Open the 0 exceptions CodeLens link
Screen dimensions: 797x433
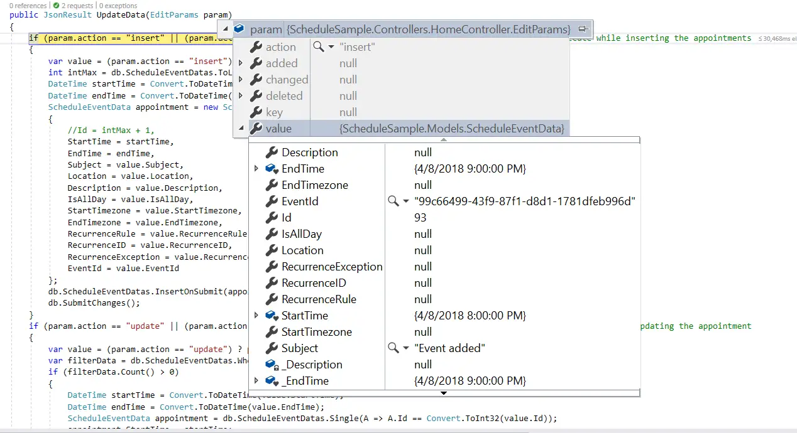click(118, 6)
